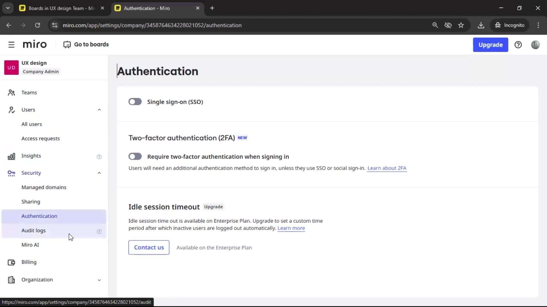Screen dimensions: 547x307
Task: Click the Organization building icon
Action: tap(11, 280)
